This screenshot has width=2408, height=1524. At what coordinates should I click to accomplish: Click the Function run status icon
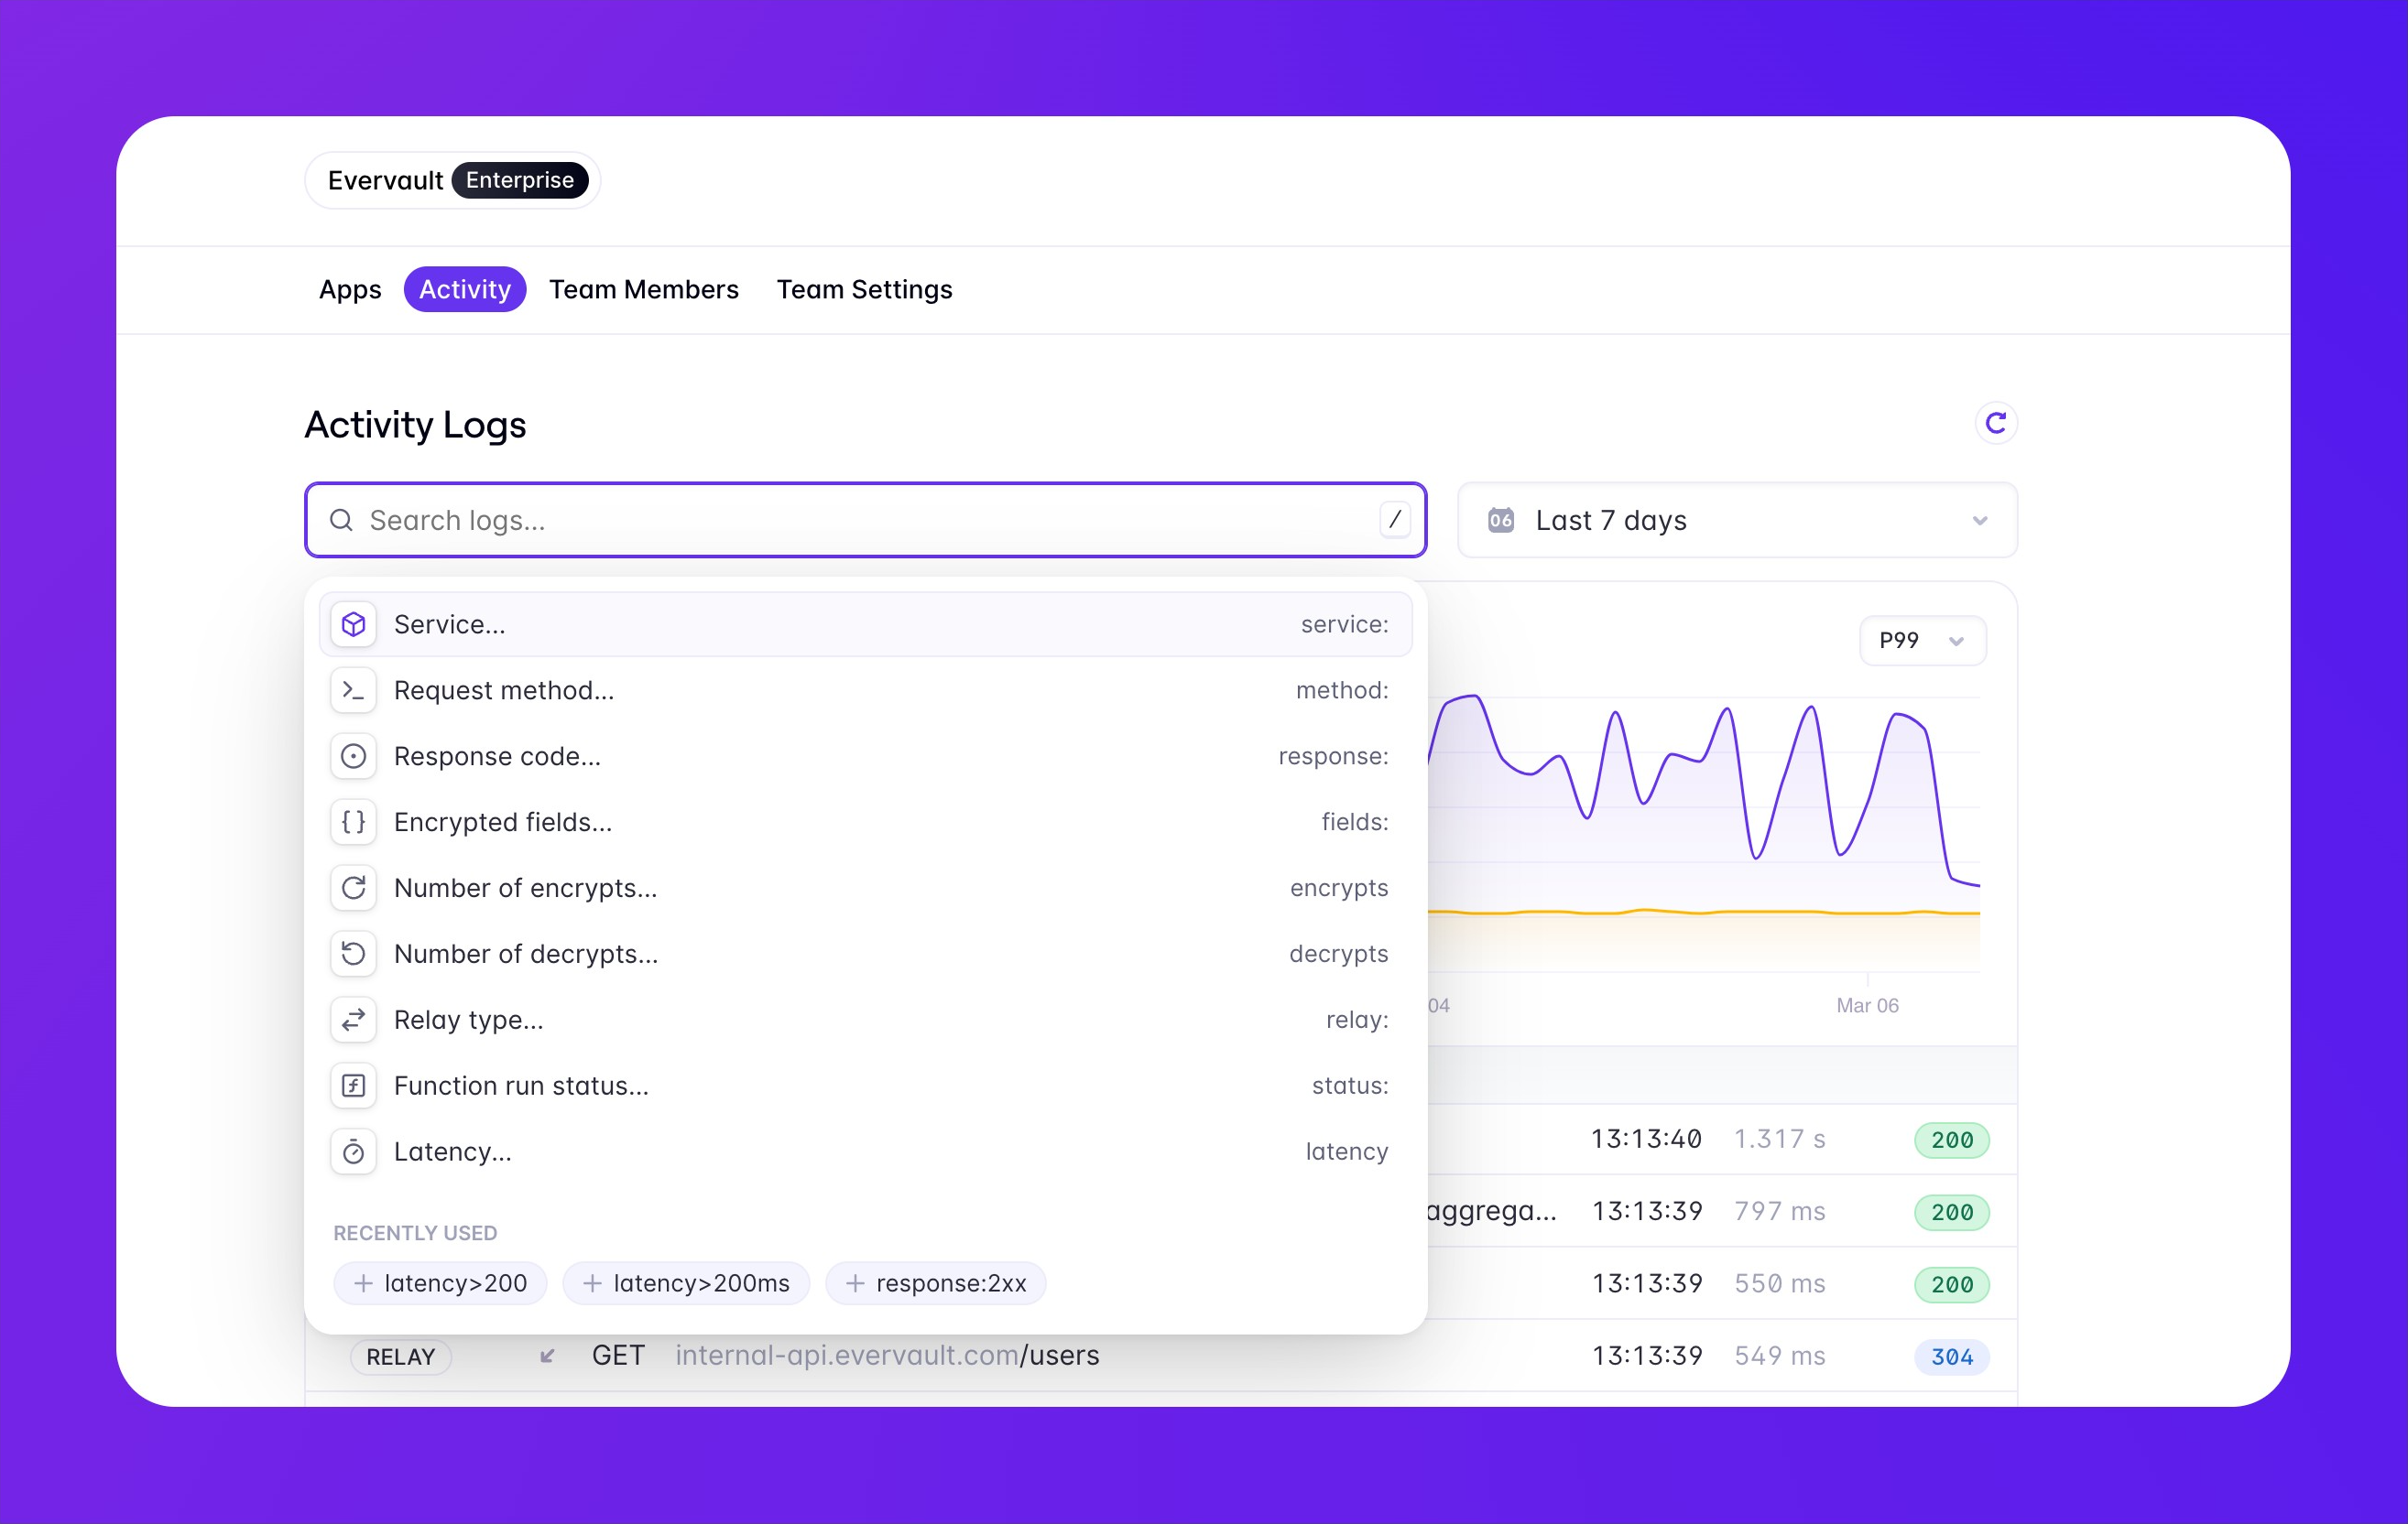point(353,1086)
